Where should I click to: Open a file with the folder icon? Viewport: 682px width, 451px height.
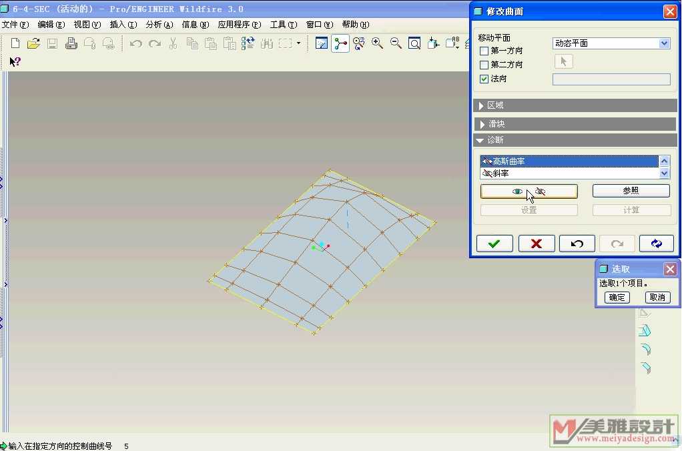click(x=33, y=43)
